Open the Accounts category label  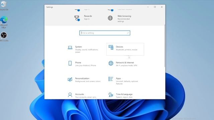coord(80,94)
